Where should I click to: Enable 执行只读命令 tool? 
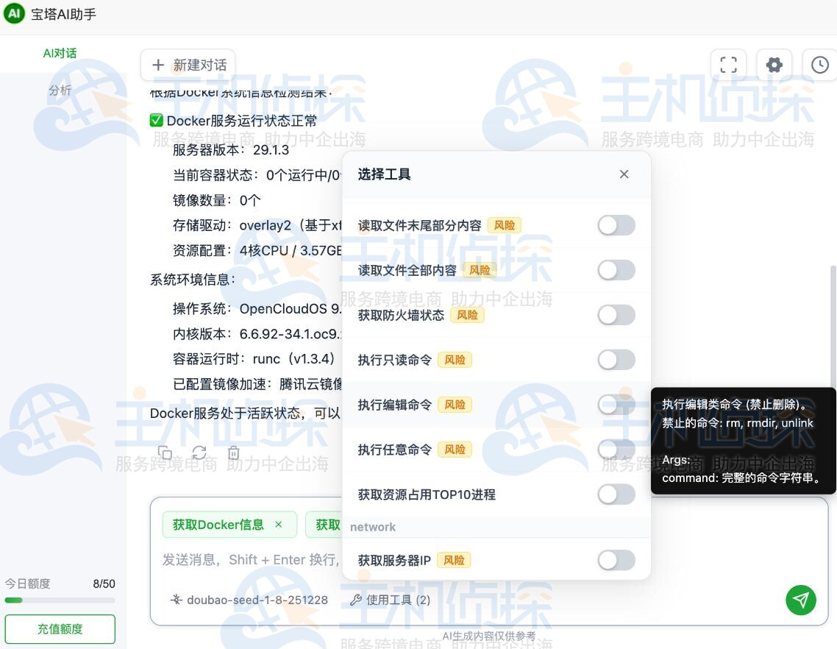pyautogui.click(x=616, y=359)
